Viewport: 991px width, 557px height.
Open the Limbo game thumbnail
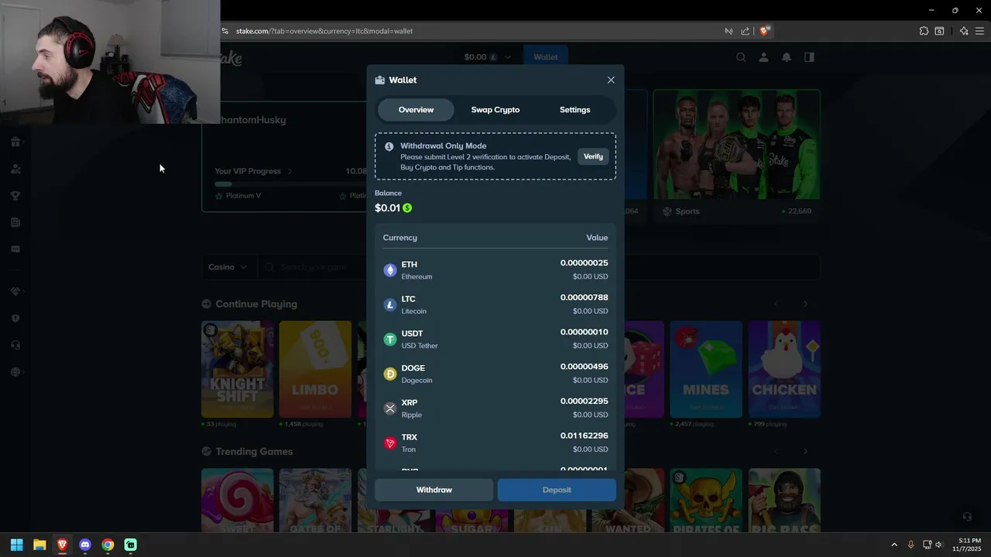click(315, 369)
